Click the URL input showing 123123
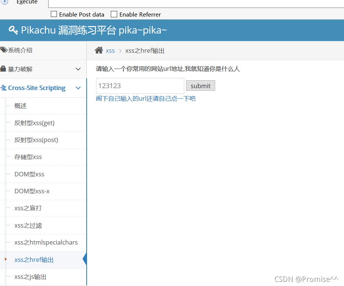This screenshot has width=344, height=286. [x=140, y=86]
